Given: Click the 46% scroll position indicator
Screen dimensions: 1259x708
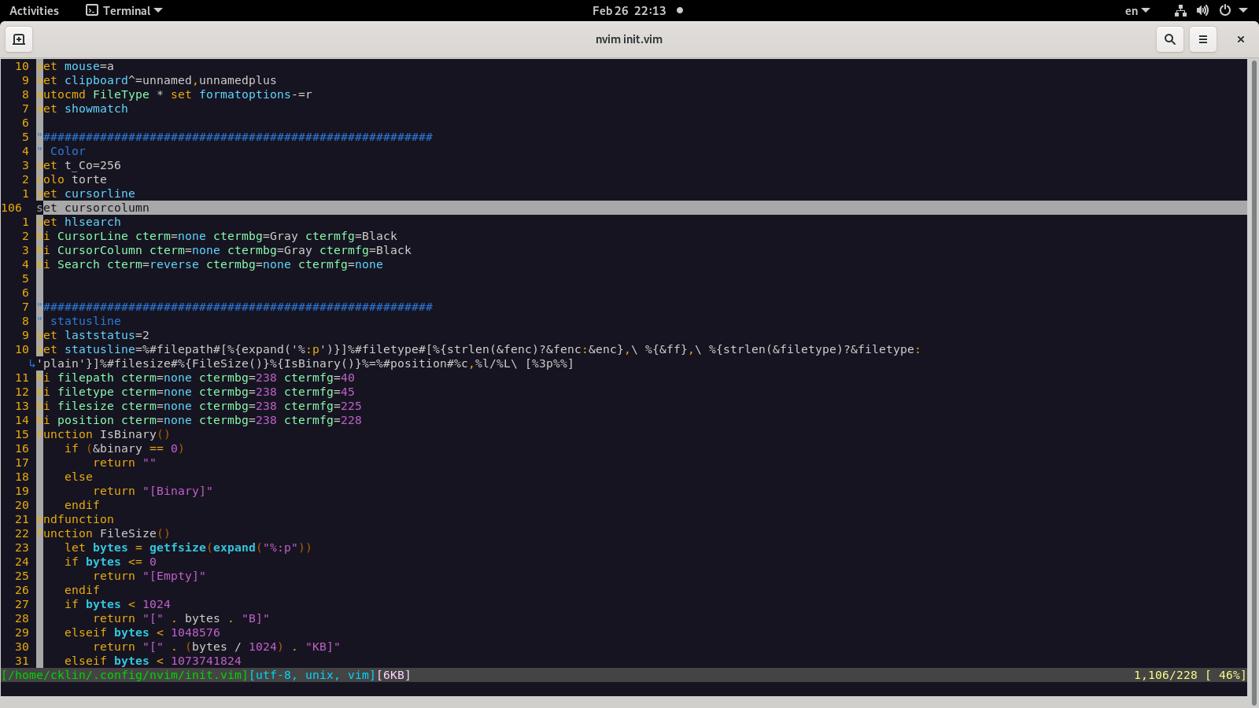Looking at the screenshot, I should pyautogui.click(x=1226, y=675).
